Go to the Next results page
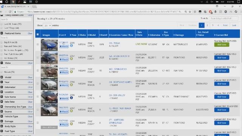242x136 pixels. point(225,25)
